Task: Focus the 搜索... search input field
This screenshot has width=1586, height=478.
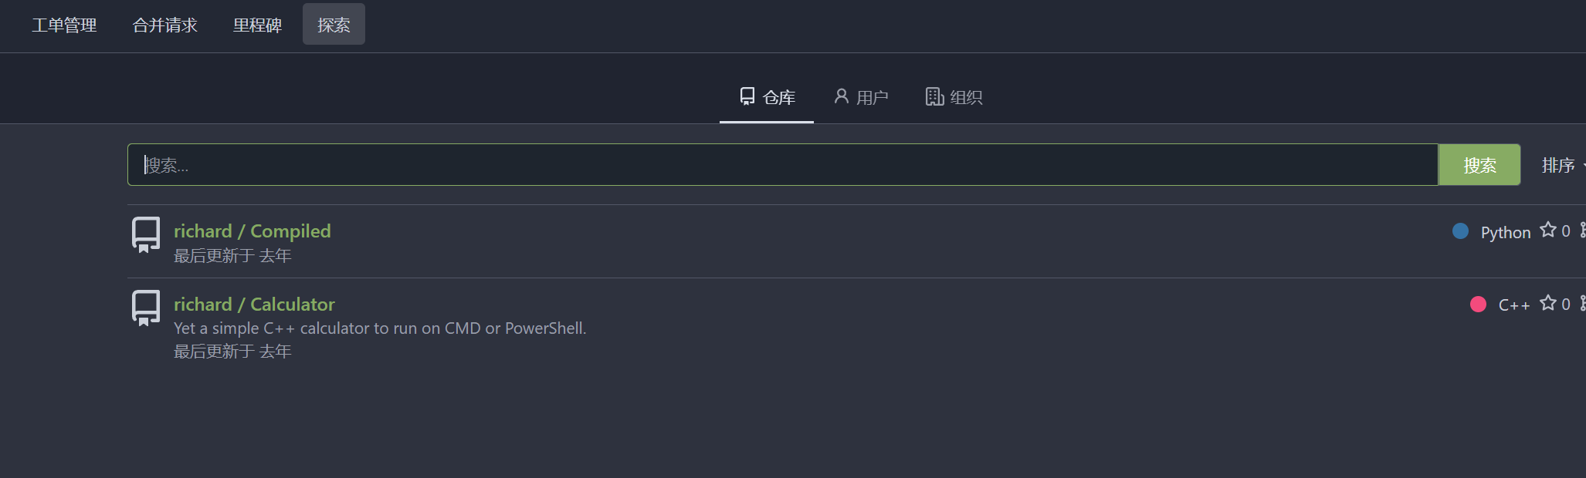Action: 781,165
